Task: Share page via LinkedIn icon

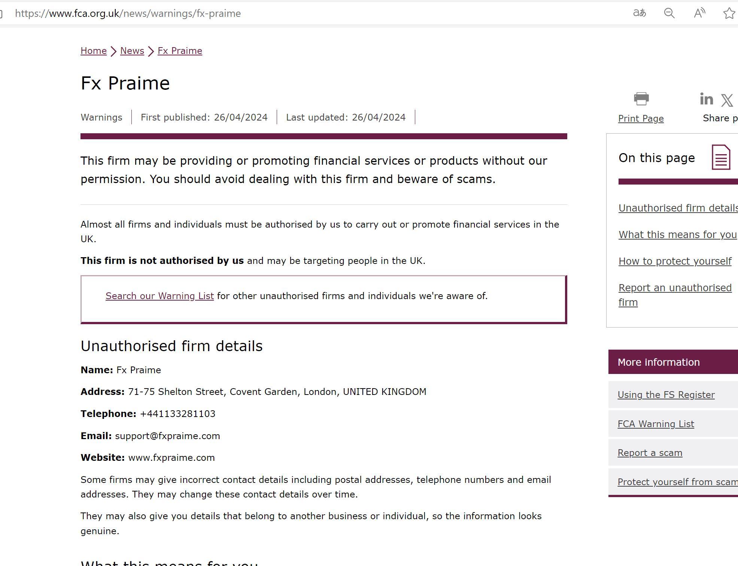Action: [706, 99]
